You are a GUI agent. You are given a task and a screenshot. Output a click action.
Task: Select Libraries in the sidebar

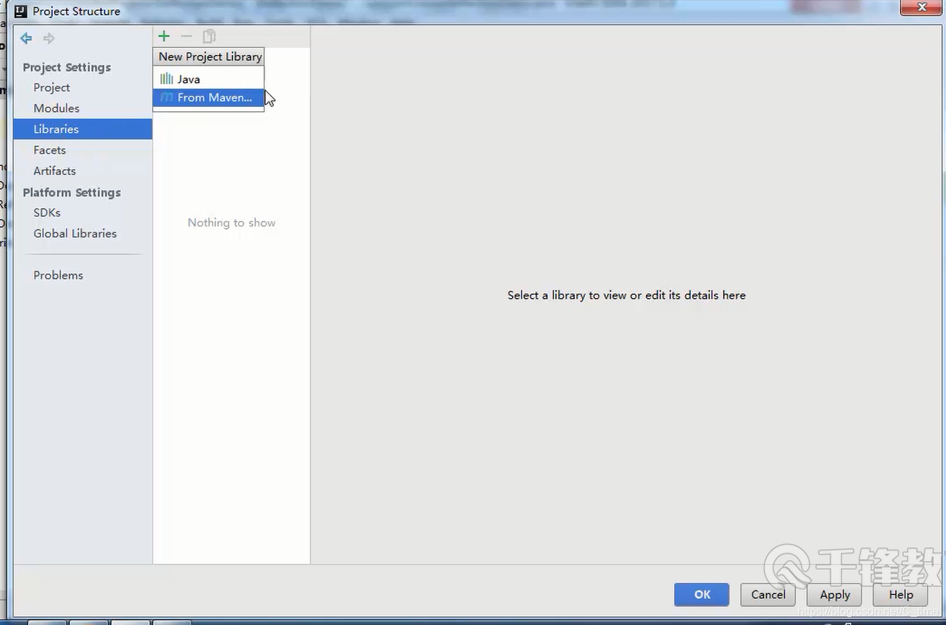83,129
